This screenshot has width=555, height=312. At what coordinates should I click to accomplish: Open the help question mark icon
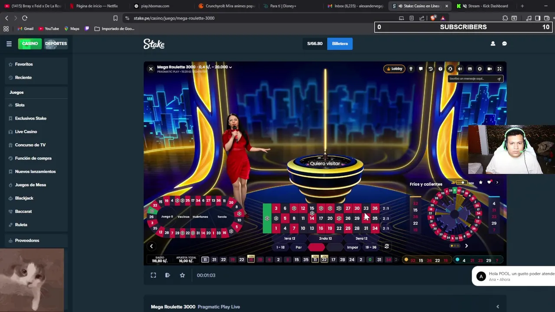point(441,69)
